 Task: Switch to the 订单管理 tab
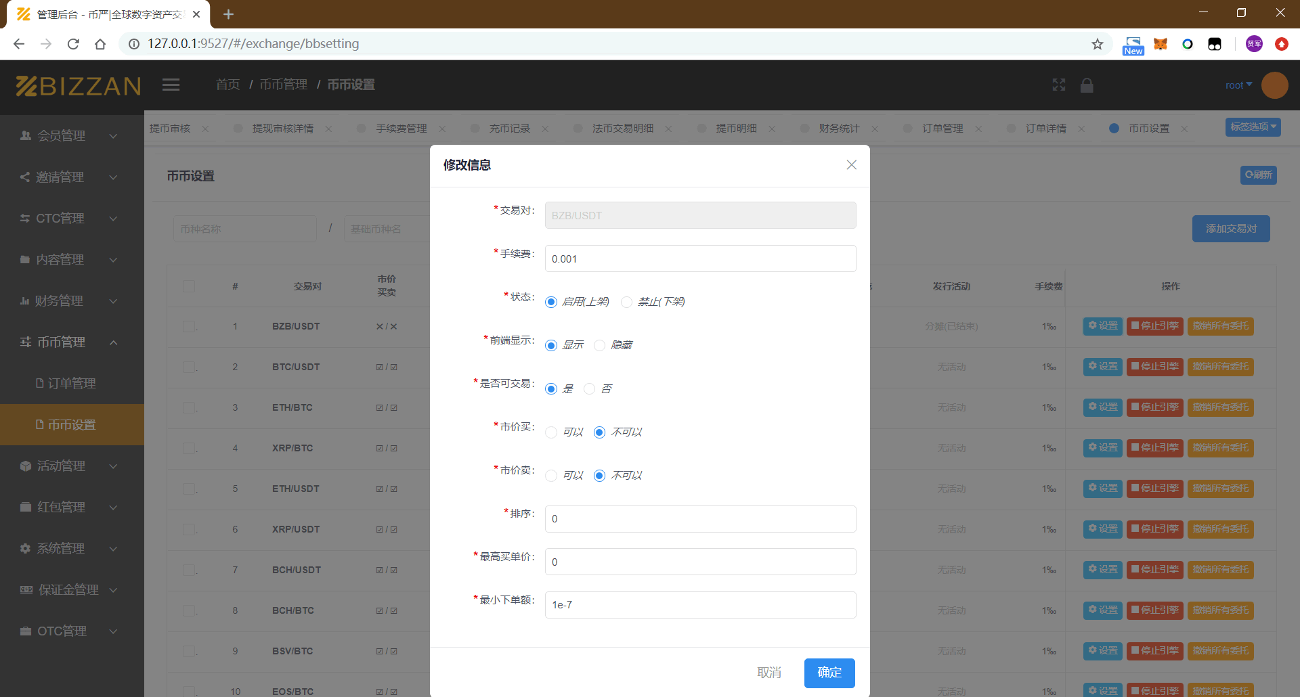click(942, 129)
